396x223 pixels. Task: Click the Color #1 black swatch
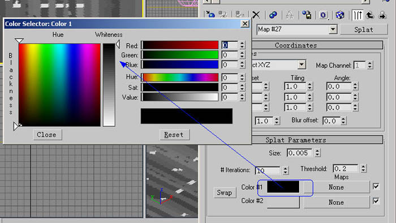283,187
